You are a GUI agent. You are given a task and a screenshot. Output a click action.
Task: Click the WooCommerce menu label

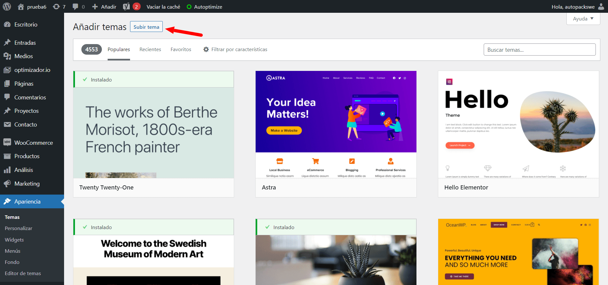click(x=34, y=142)
